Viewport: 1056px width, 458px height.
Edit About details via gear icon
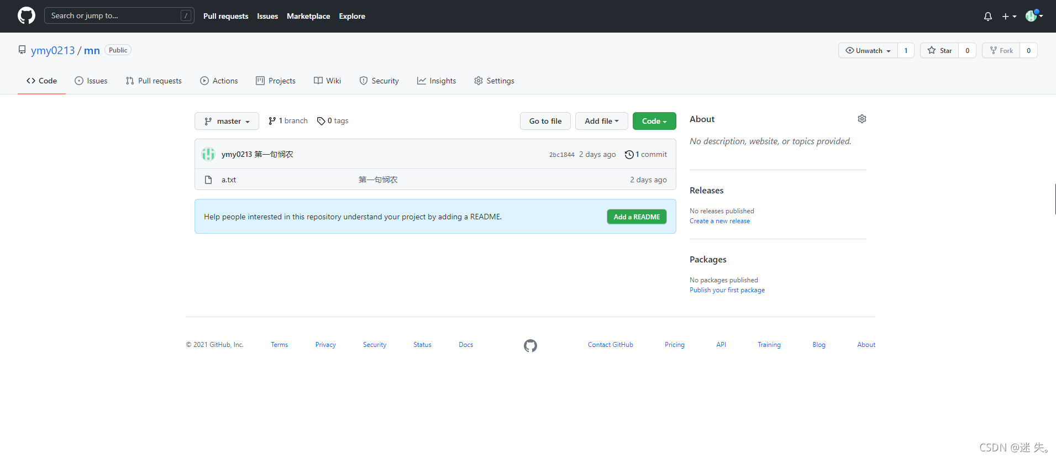[x=861, y=119]
